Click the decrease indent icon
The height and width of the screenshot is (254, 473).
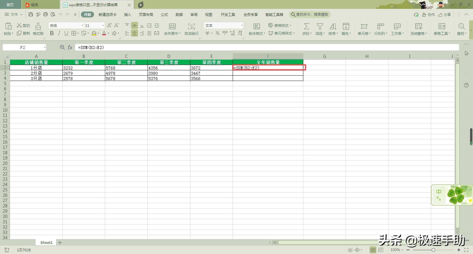[x=149, y=25]
